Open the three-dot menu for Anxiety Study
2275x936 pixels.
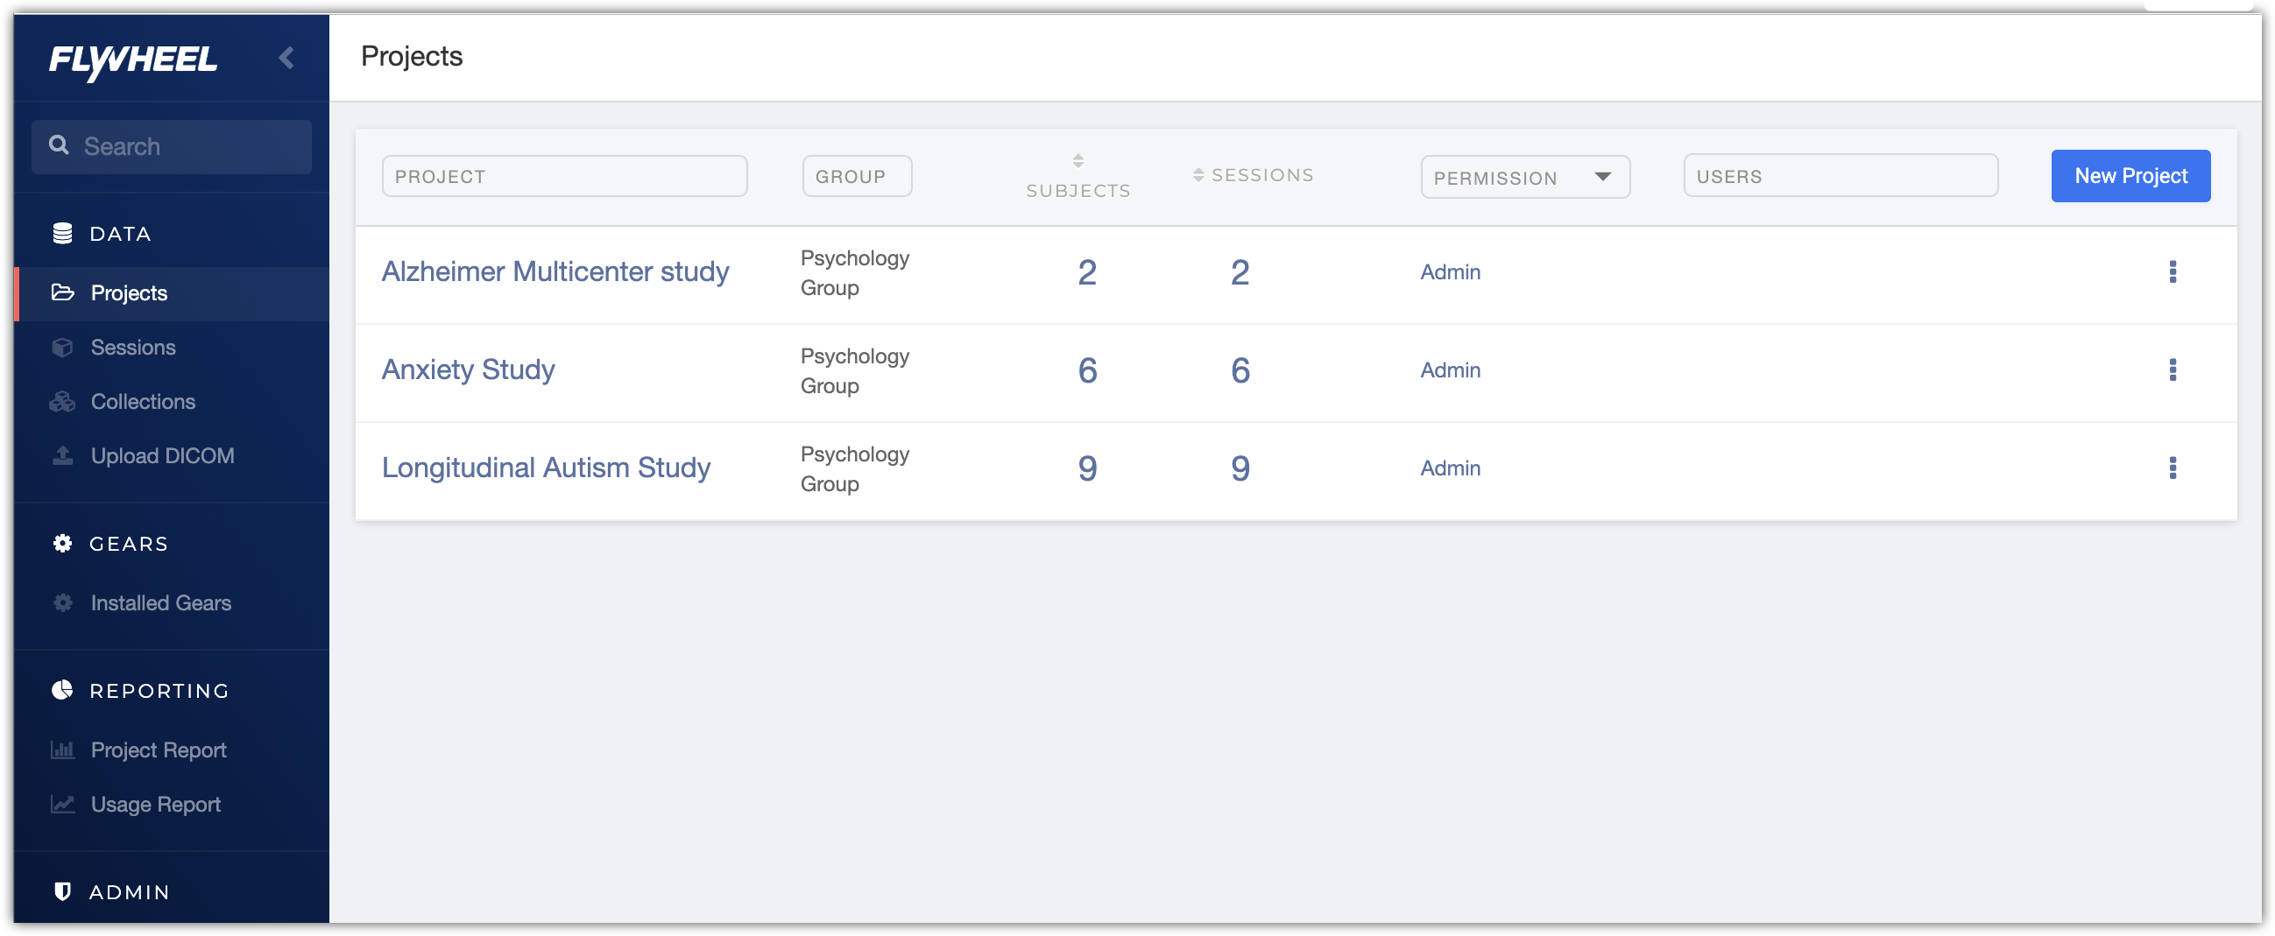(x=2172, y=370)
